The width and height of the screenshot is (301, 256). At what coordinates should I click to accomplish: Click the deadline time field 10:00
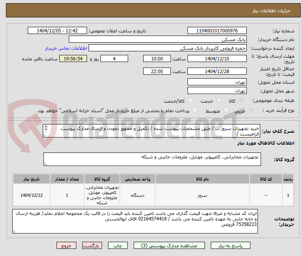157,59
